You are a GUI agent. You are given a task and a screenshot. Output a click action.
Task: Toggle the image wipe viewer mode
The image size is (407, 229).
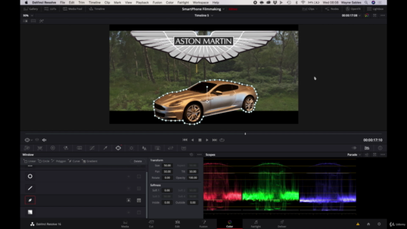[25, 21]
